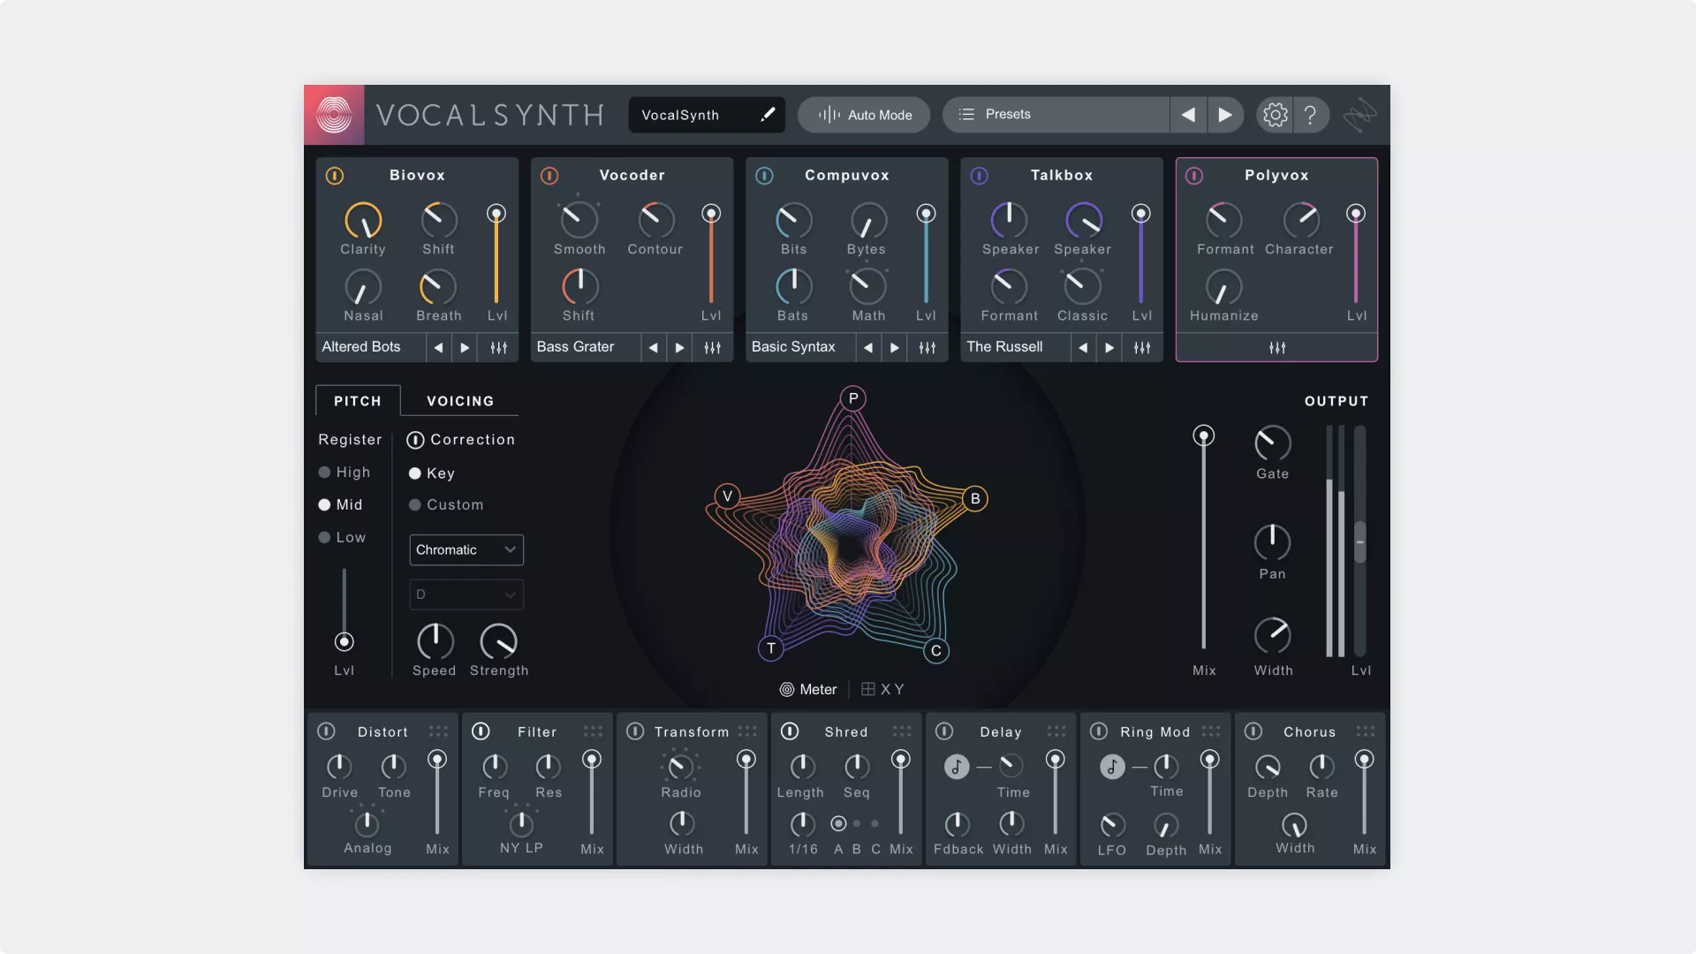Click the C node on the visualizer

(936, 651)
